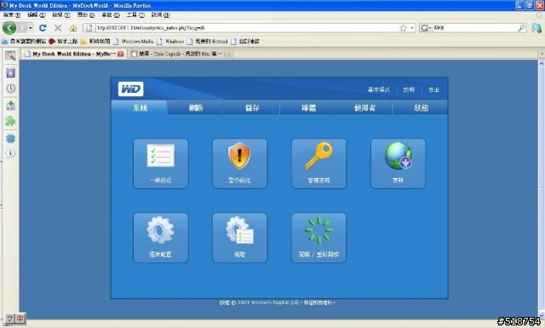Open the Windows Media bookmark
Viewport: 545px width, 328px height.
(134, 42)
